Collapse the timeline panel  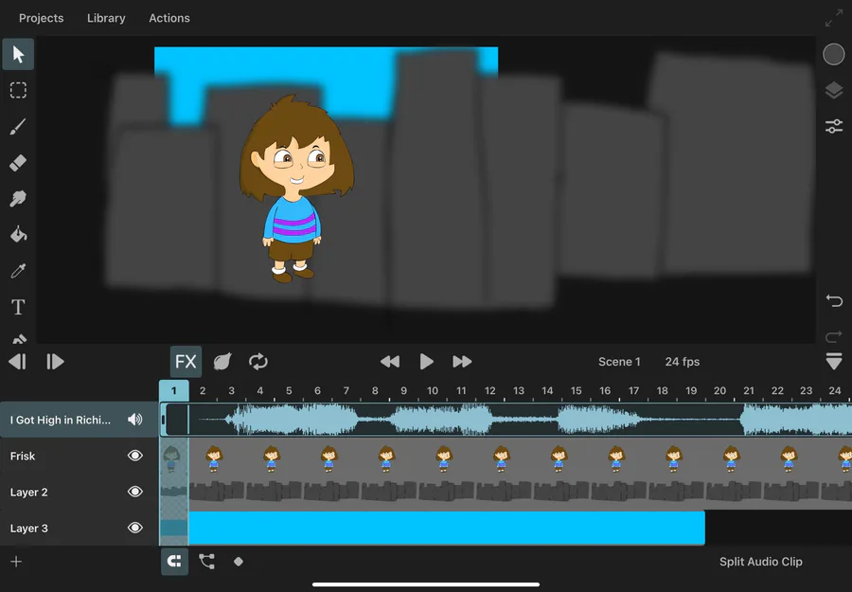[833, 362]
